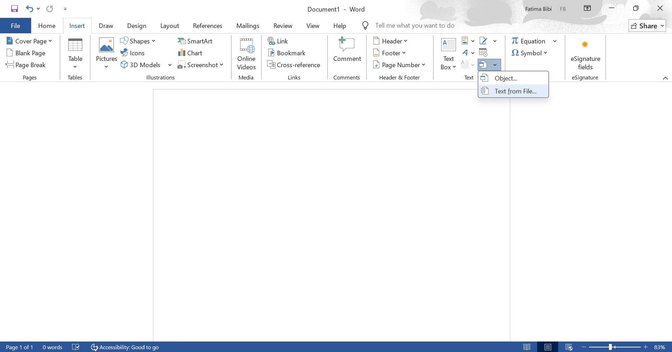Collapse the Object dropdown arrow
This screenshot has width=672, height=352.
495,65
